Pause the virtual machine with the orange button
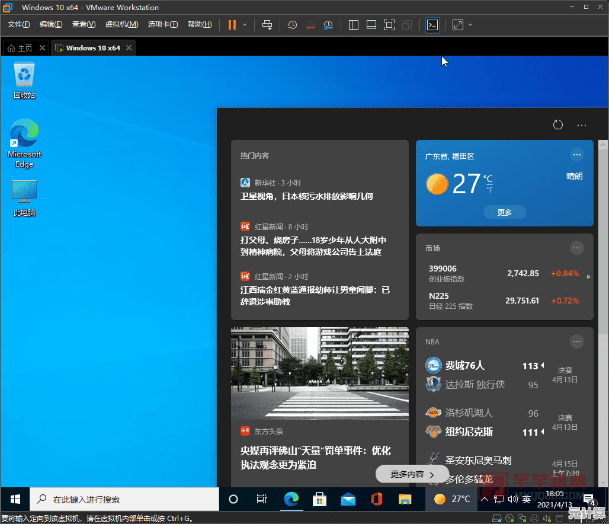This screenshot has width=609, height=524. (x=232, y=25)
